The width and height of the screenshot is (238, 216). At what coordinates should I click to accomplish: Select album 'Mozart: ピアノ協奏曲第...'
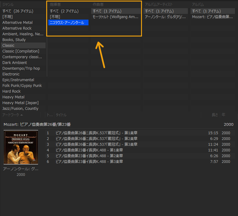pyautogui.click(x=213, y=17)
